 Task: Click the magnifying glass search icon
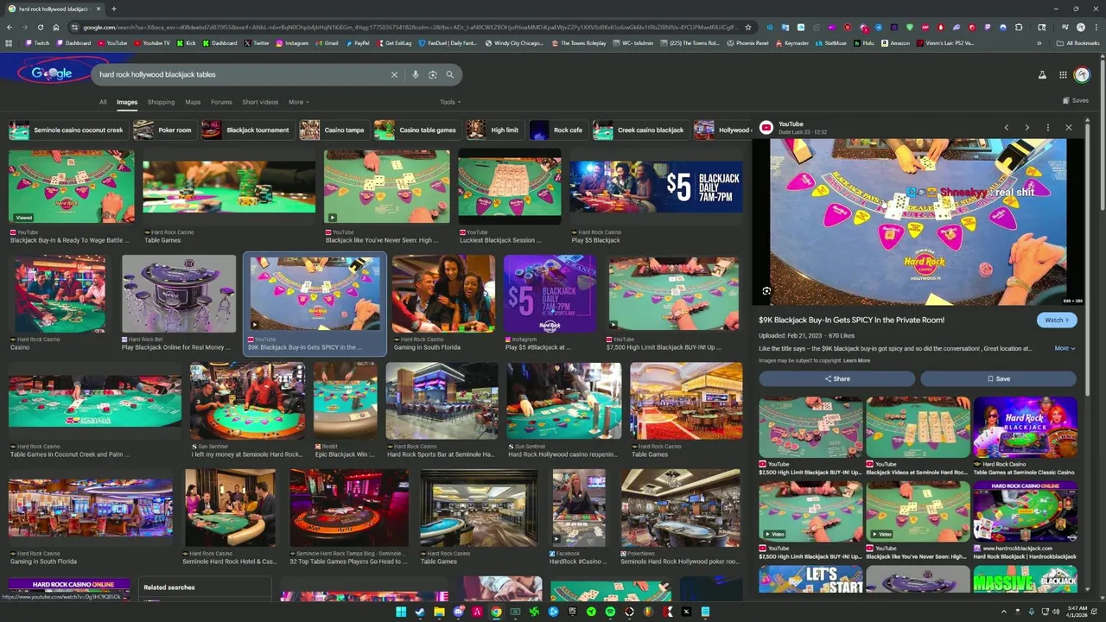[x=449, y=74]
